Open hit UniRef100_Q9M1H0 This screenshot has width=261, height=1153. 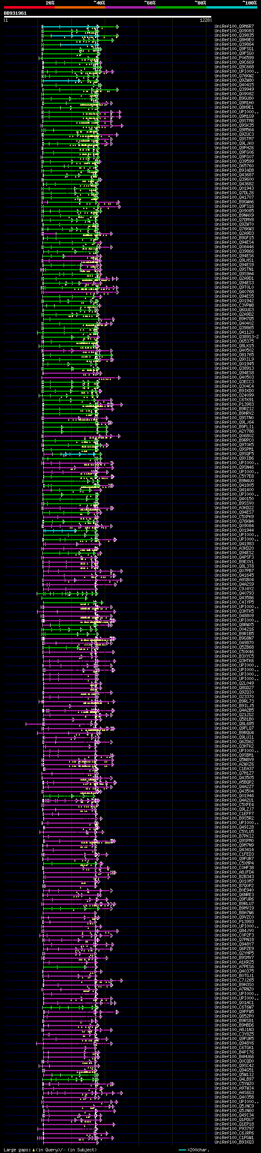click(234, 103)
